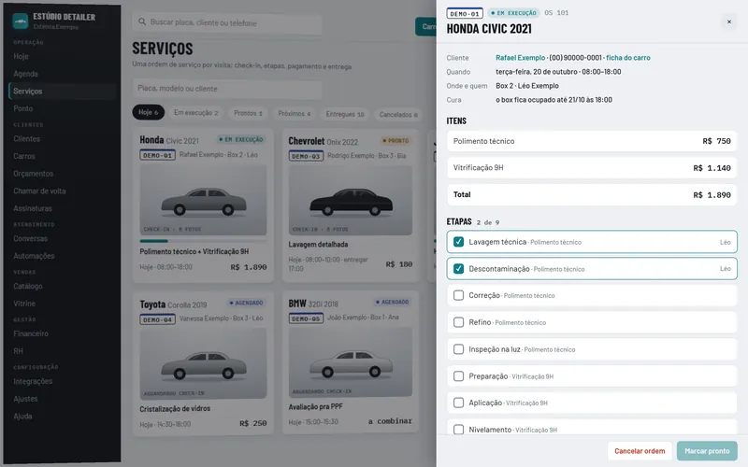Check the Inspeção na luz step

click(458, 349)
